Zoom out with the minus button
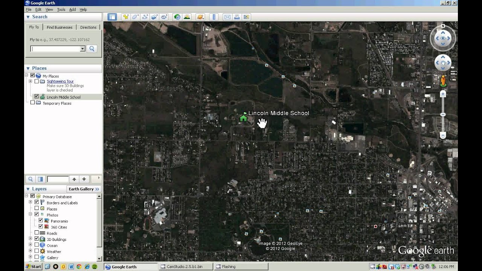 (443, 135)
